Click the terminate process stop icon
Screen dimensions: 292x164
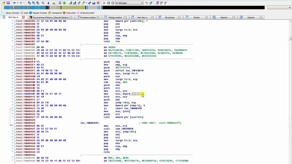coord(113,3)
